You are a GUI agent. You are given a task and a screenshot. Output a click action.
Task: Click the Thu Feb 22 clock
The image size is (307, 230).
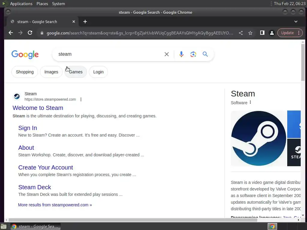[x=290, y=4]
